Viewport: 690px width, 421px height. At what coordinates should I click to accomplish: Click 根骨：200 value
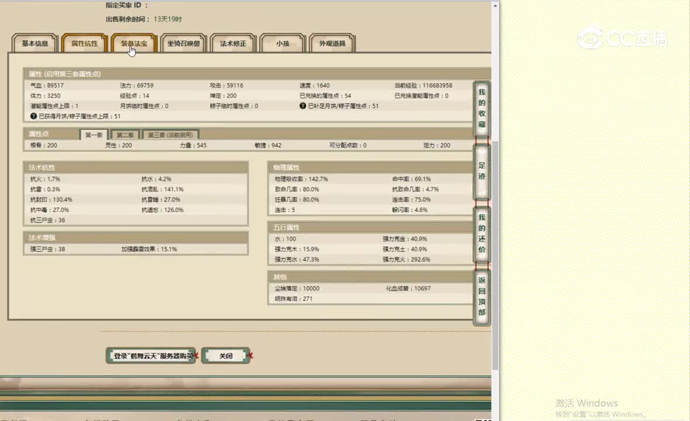tap(44, 145)
